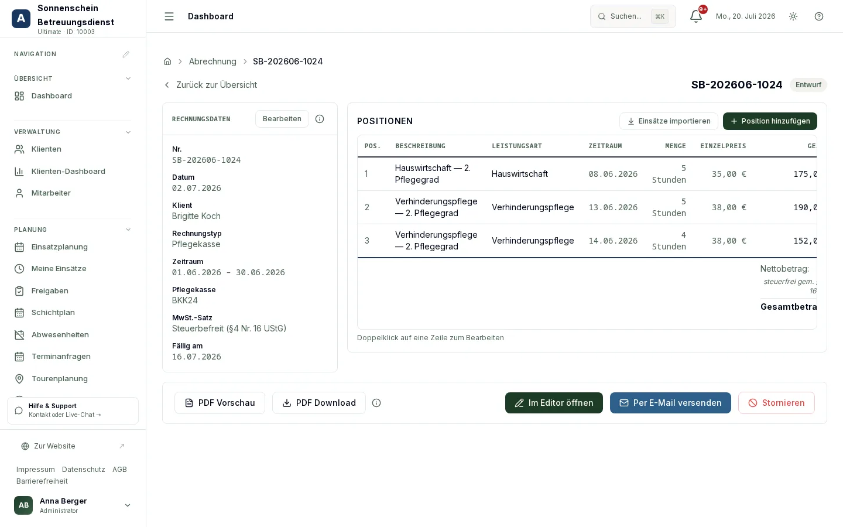
Task: Open Dashboard in sidebar
Action: pos(73,96)
